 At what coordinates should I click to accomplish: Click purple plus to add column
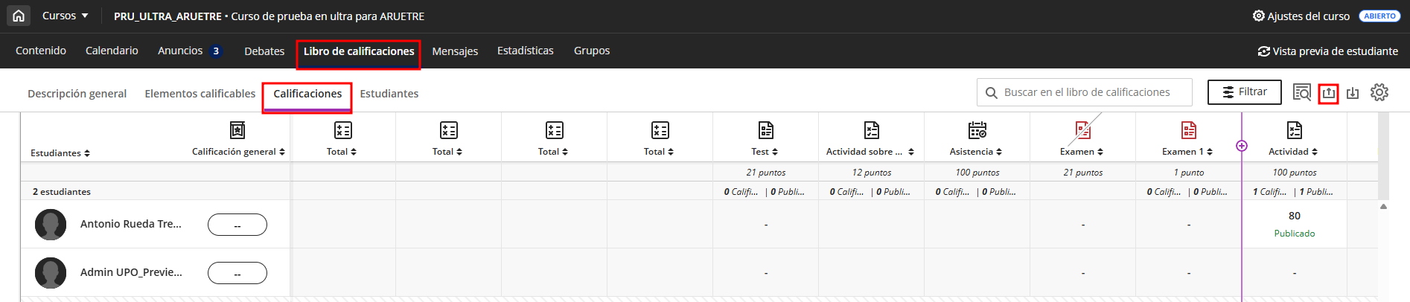pyautogui.click(x=1242, y=146)
